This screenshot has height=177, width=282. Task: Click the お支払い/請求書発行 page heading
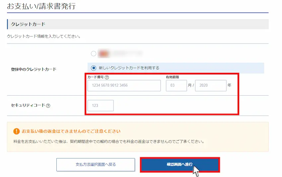tap(41, 6)
